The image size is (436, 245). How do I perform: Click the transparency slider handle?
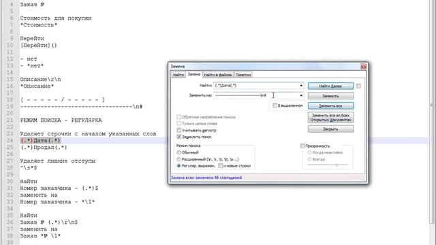(x=337, y=165)
